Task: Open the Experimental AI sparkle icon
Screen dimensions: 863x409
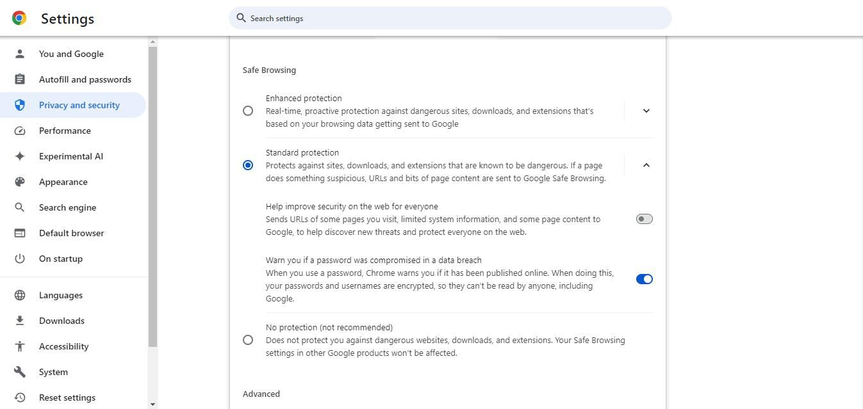Action: click(20, 156)
